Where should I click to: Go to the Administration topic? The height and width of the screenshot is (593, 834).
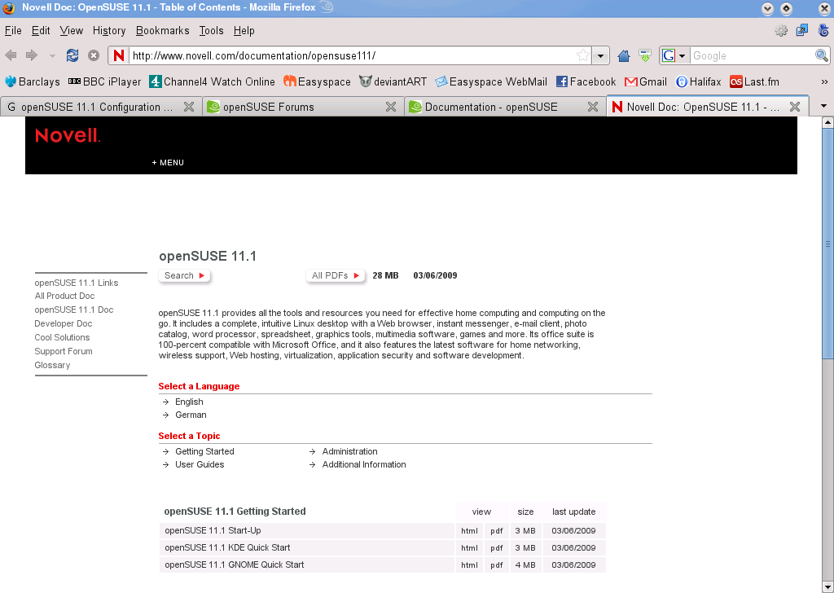349,451
